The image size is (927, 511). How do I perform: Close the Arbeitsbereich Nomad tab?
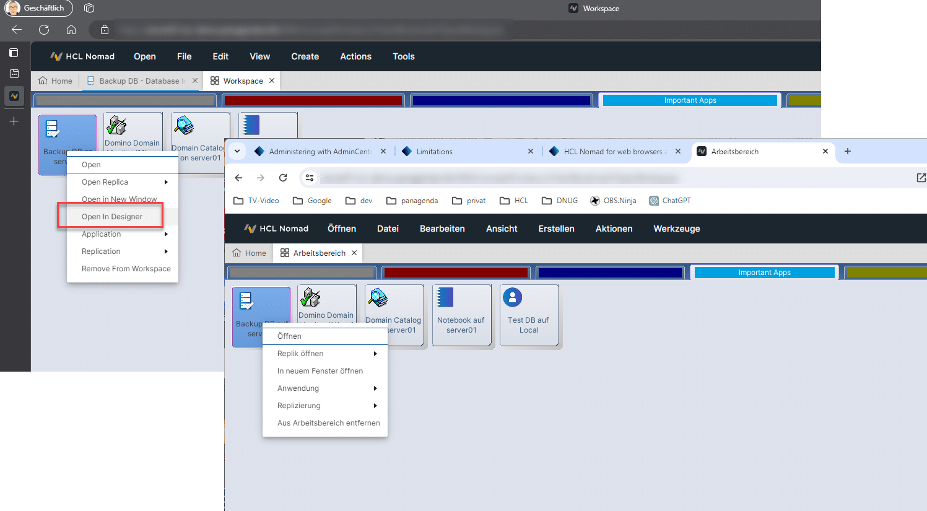click(x=354, y=253)
